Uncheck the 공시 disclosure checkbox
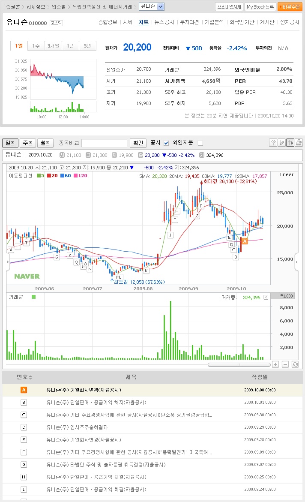The width and height of the screenshot is (305, 502). click(x=166, y=143)
